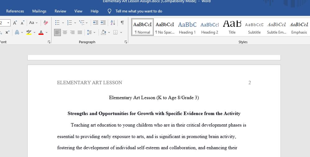The image size is (310, 157).
Task: Apply red font color
Action: [41, 32]
